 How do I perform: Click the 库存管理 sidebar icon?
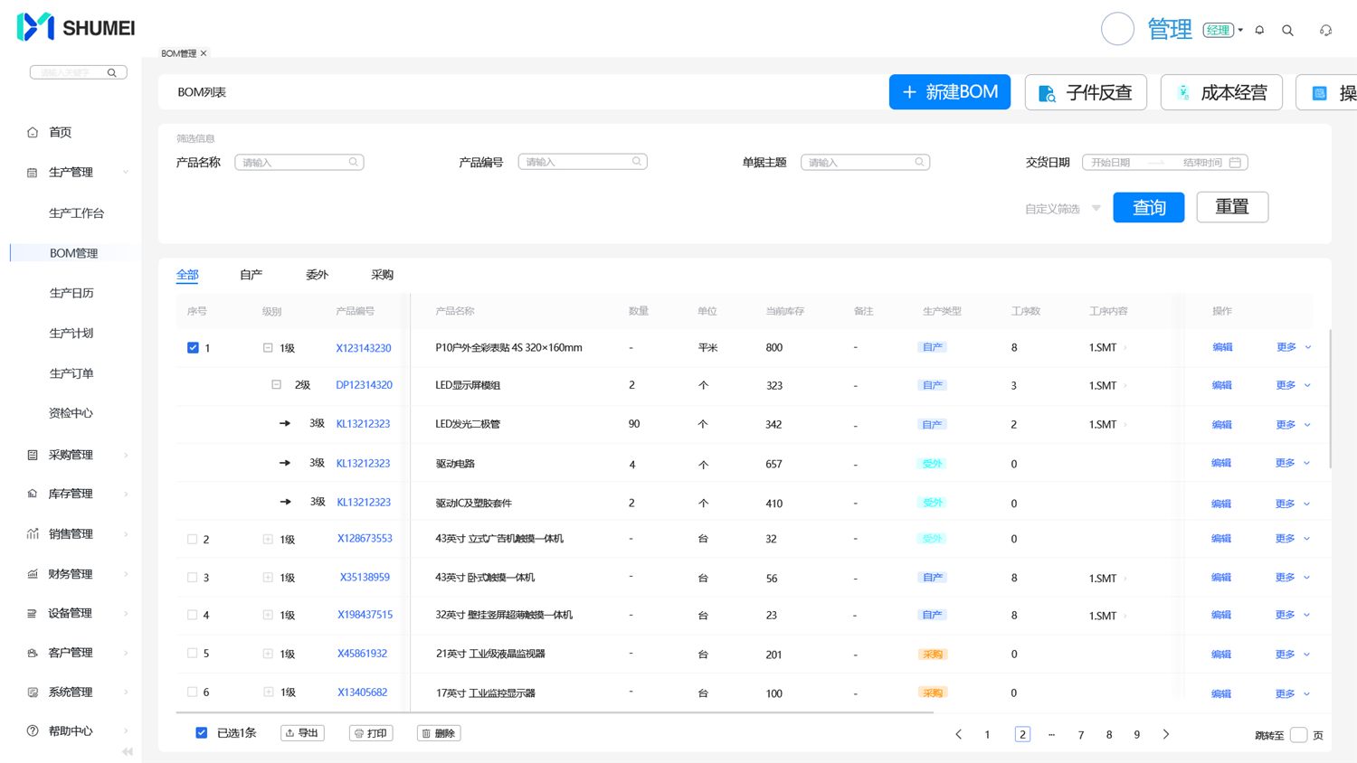tap(33, 494)
